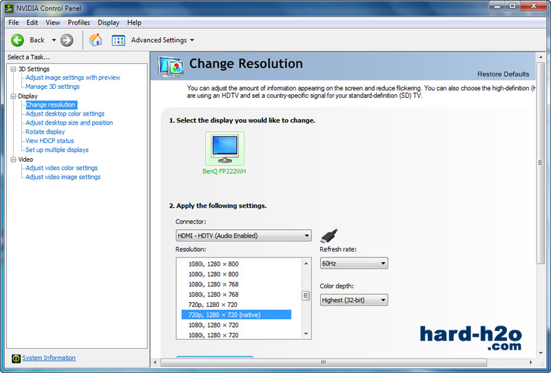Click the main pane scroll down arrow
Screen dimensions: 551x373
pyautogui.click(x=541, y=352)
